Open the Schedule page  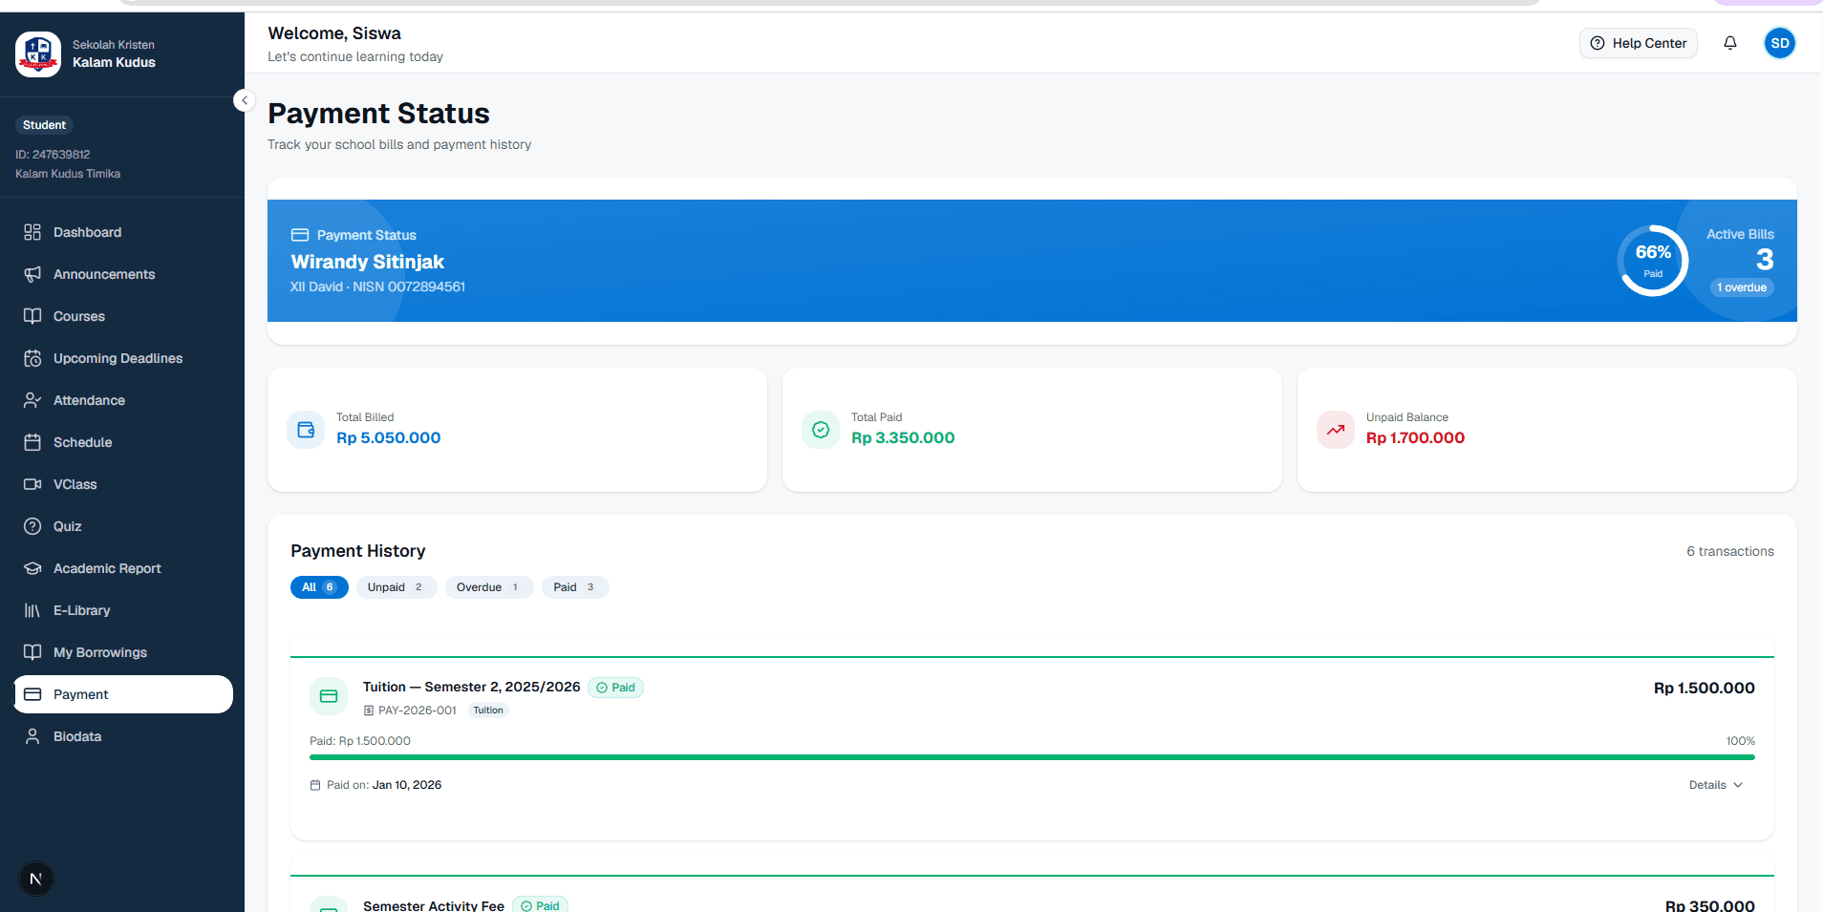tap(122, 442)
